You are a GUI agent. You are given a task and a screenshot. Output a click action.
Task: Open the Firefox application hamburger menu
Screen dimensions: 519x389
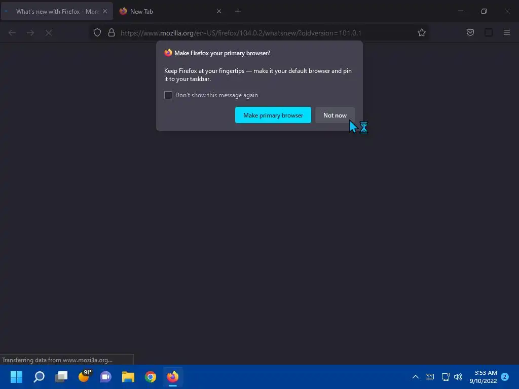(x=507, y=32)
